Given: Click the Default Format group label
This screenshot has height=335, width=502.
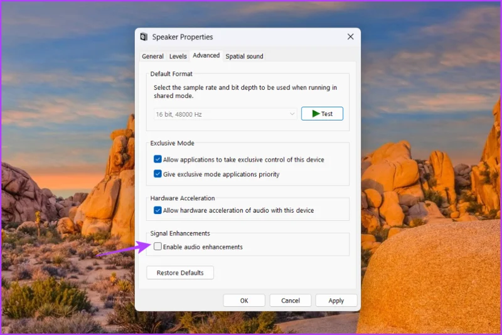Looking at the screenshot, I should tap(171, 74).
